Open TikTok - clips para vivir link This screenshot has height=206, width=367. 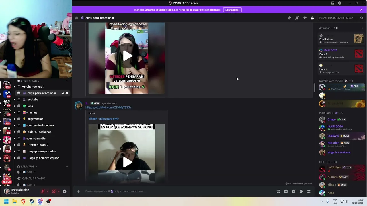(104, 119)
